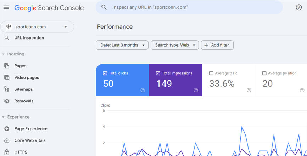Click the help question mark icon
The width and height of the screenshot is (307, 156).
[x=298, y=7]
